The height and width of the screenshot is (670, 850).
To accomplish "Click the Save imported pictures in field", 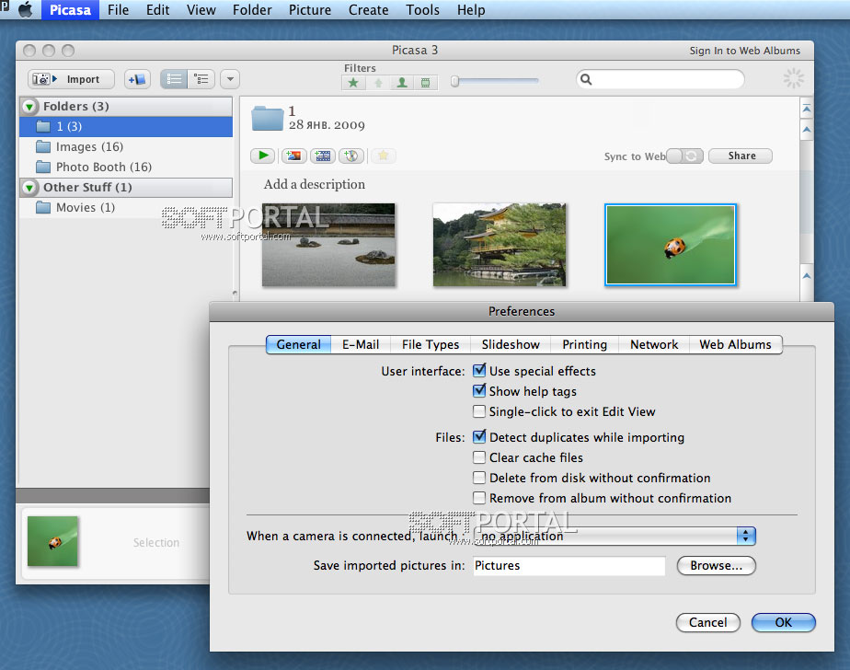I will (x=569, y=565).
